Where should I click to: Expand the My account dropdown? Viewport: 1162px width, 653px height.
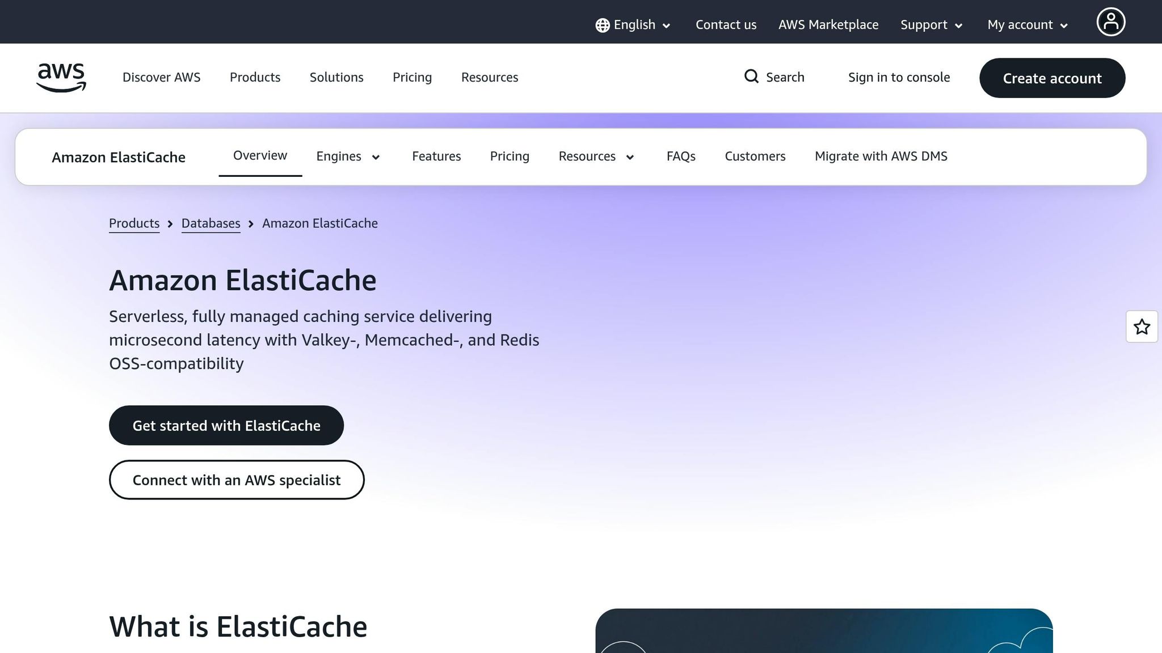click(x=1026, y=25)
